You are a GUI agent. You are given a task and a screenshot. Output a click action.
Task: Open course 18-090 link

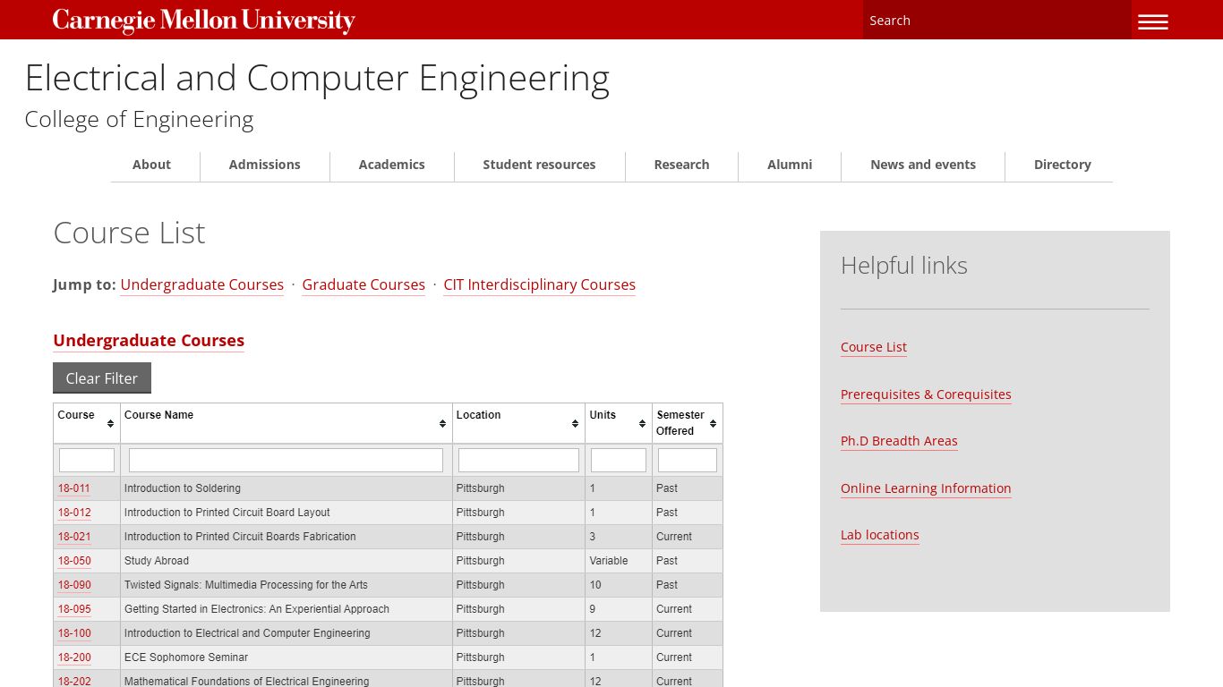click(74, 585)
